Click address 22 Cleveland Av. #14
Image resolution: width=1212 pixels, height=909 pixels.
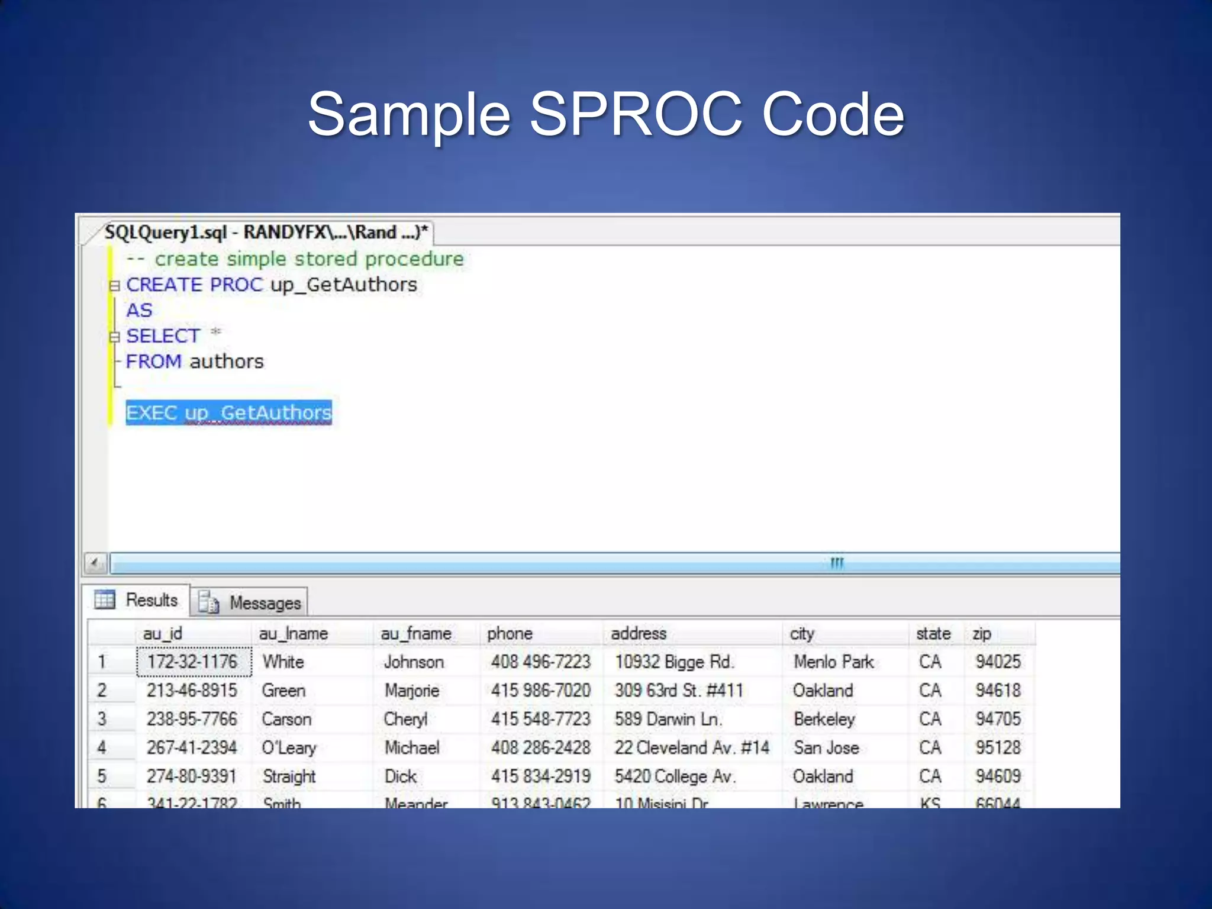(x=692, y=747)
